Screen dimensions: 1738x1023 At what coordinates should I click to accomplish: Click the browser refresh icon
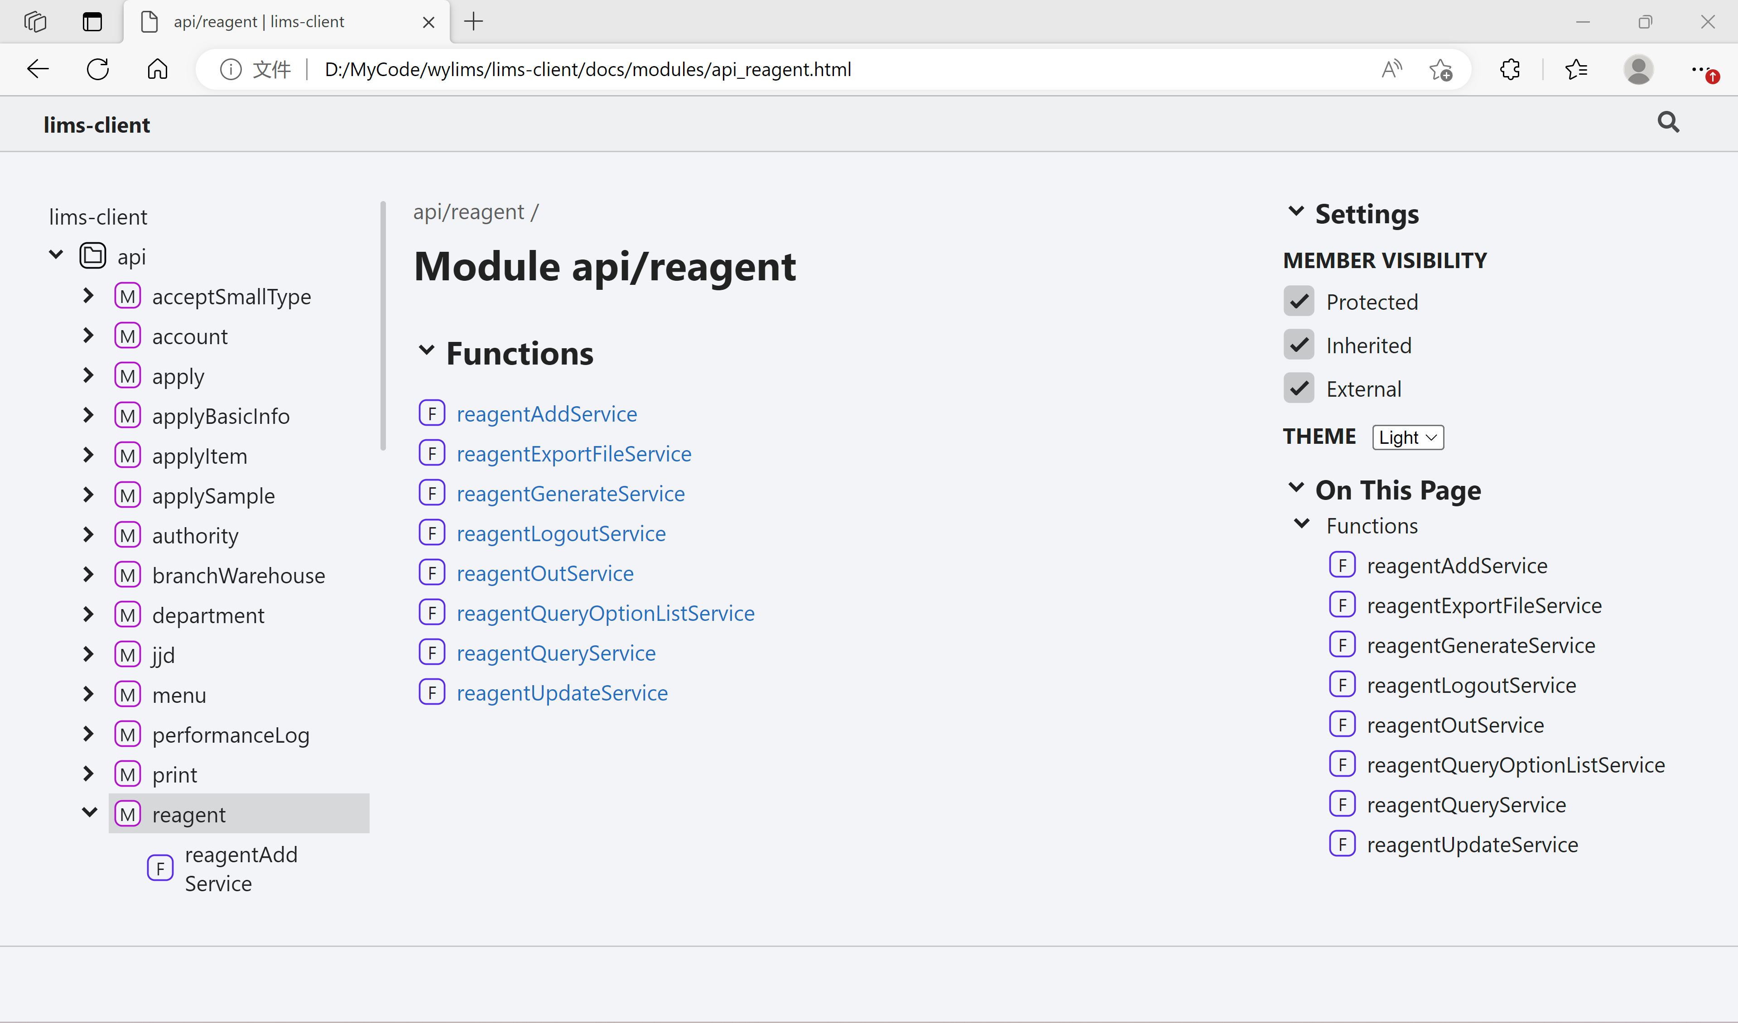98,69
